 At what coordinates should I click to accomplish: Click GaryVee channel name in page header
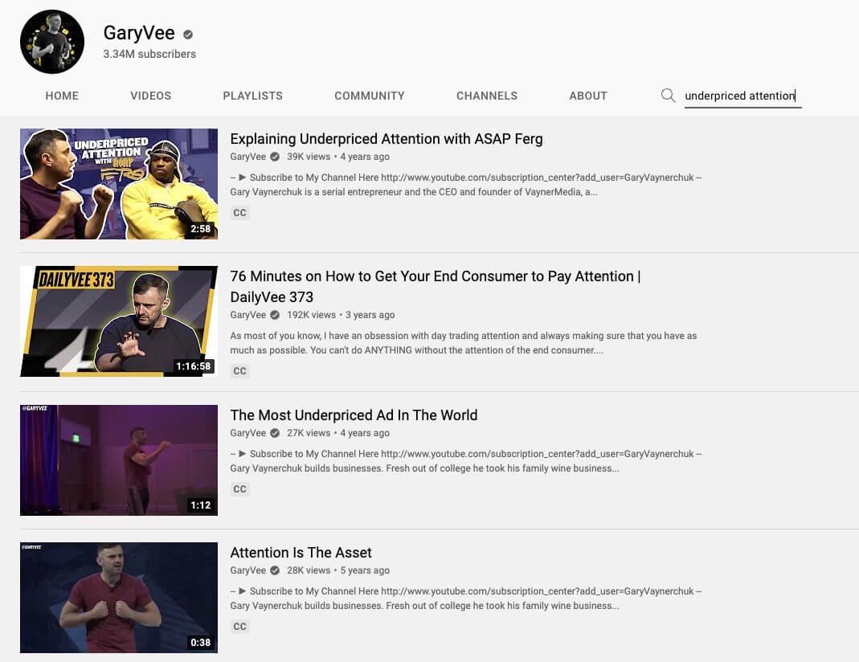pyautogui.click(x=139, y=34)
